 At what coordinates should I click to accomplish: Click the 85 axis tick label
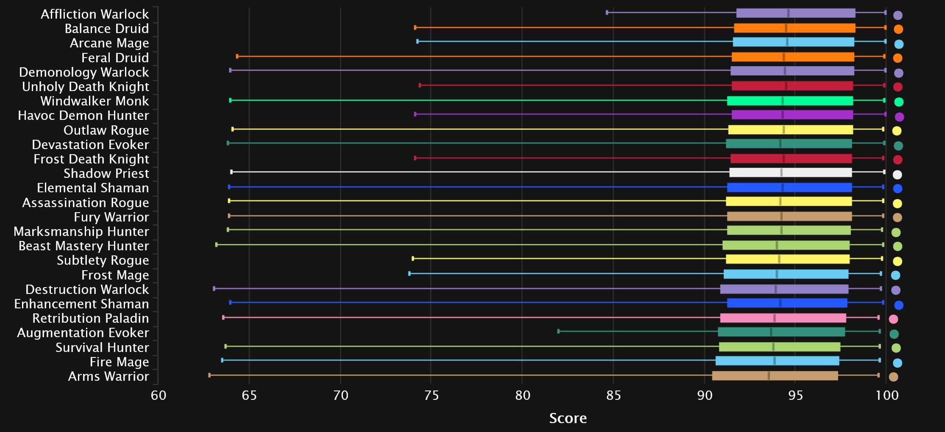pyautogui.click(x=613, y=396)
